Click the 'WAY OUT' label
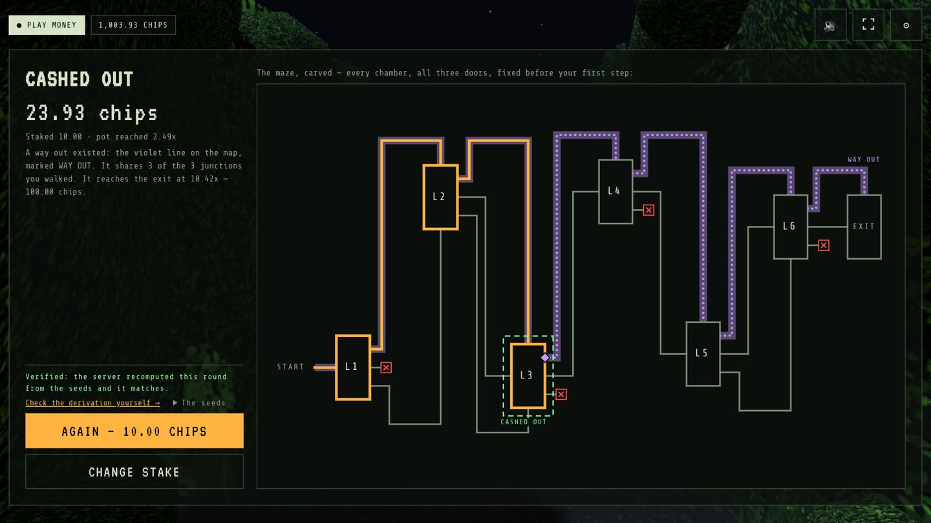 tap(864, 159)
